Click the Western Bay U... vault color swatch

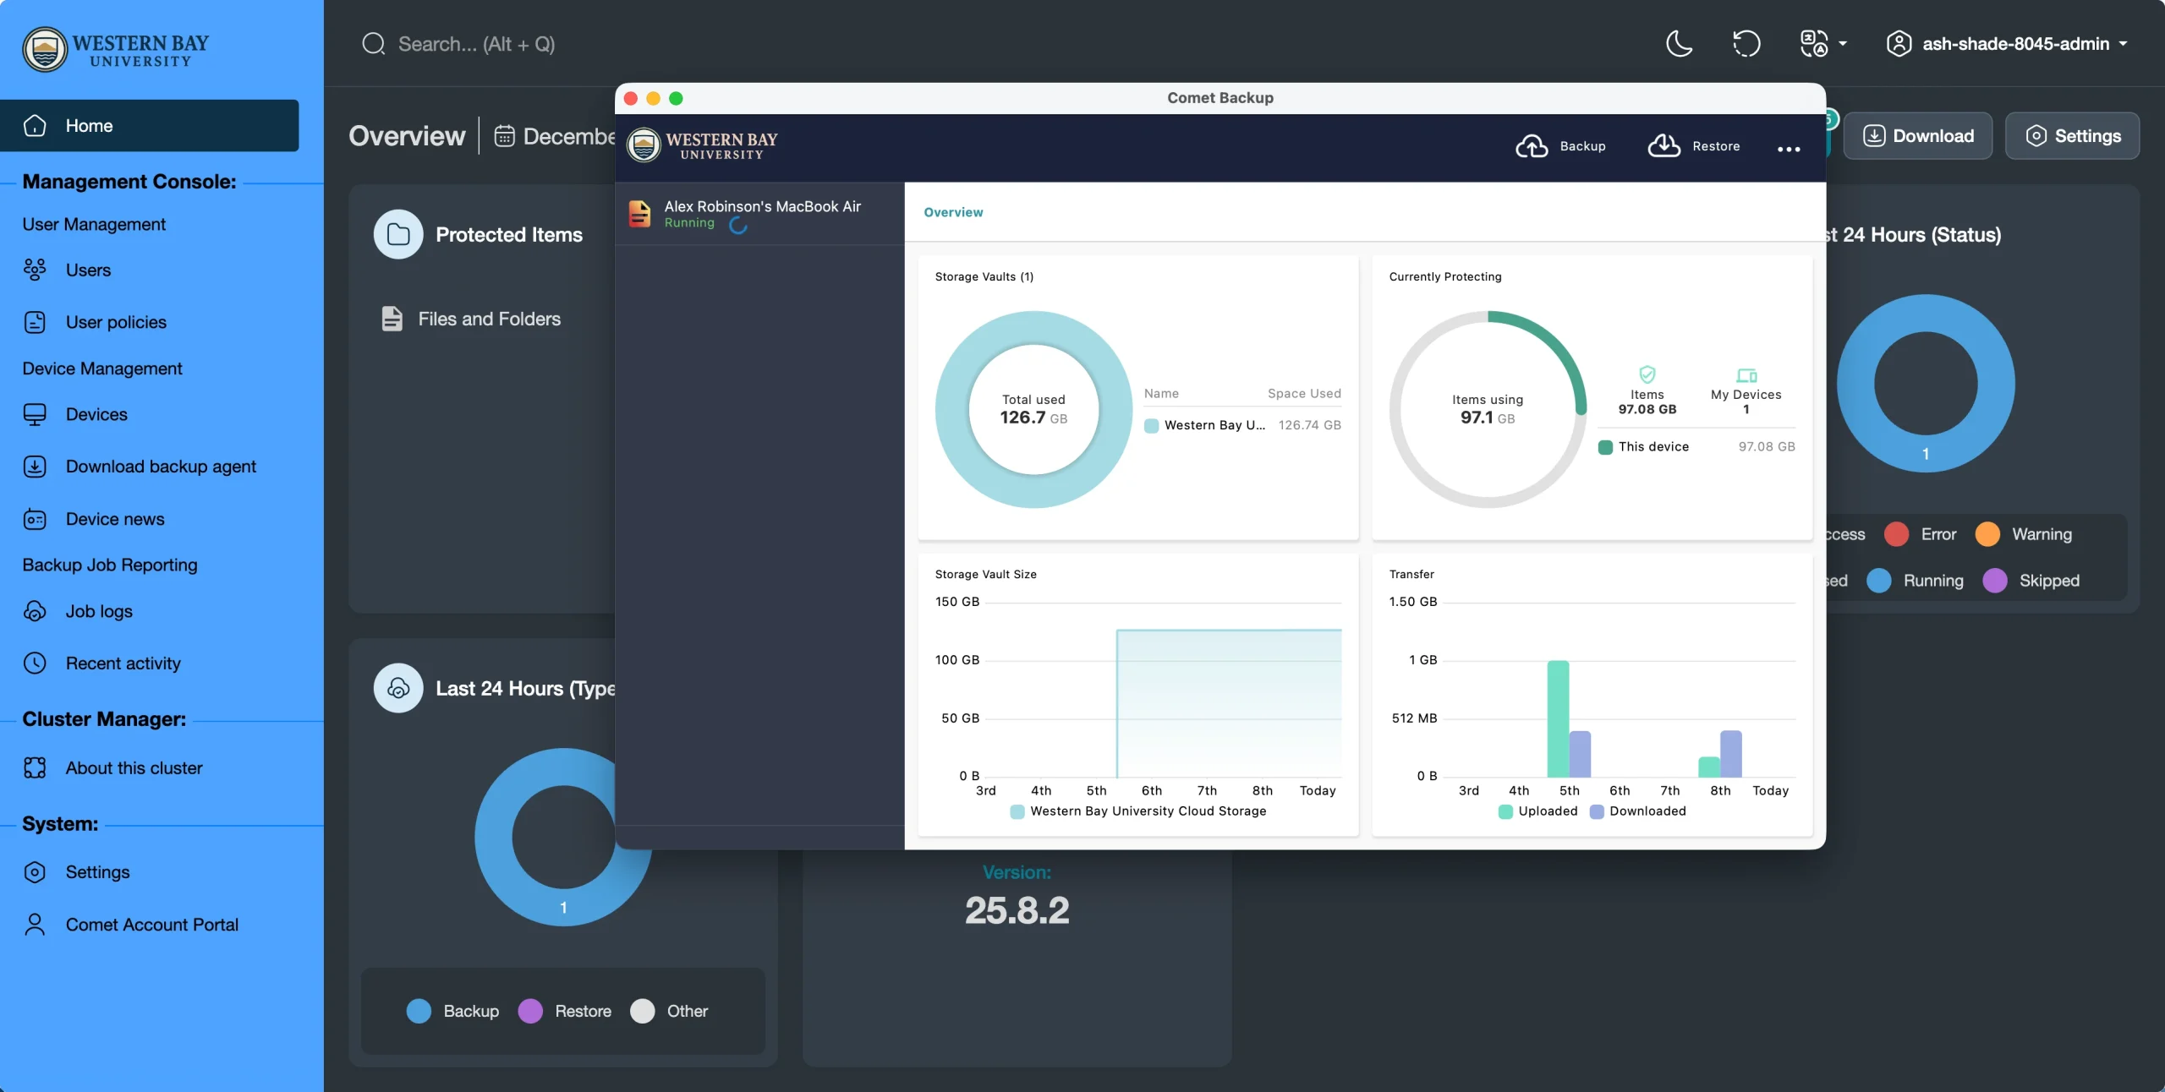(1151, 425)
